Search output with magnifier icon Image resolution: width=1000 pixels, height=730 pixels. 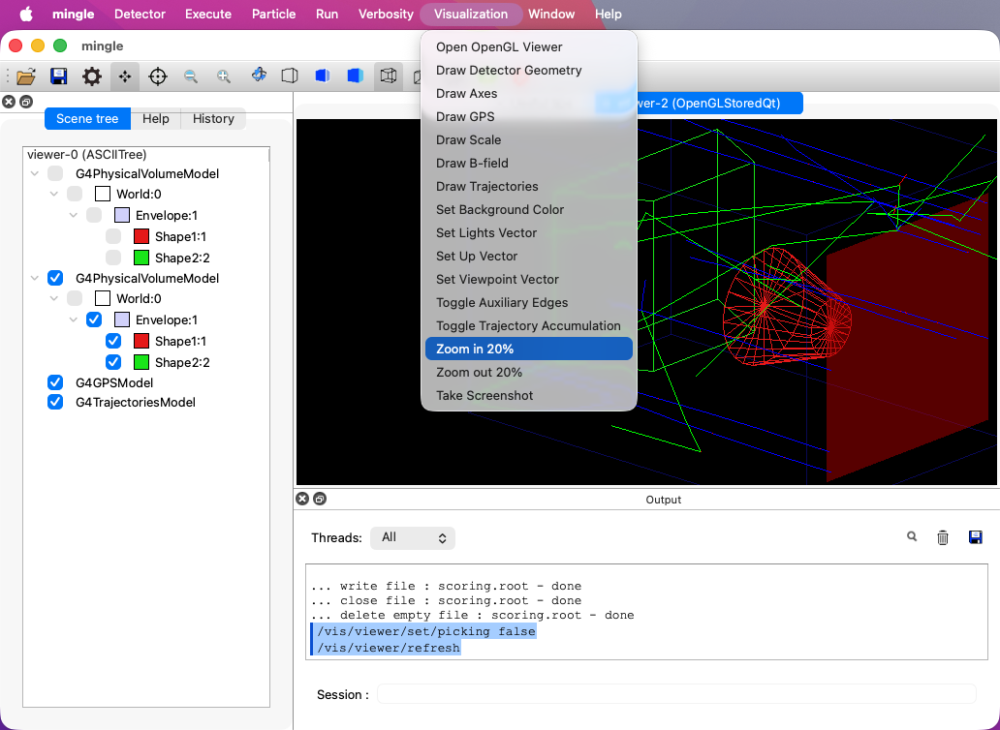[x=912, y=536]
